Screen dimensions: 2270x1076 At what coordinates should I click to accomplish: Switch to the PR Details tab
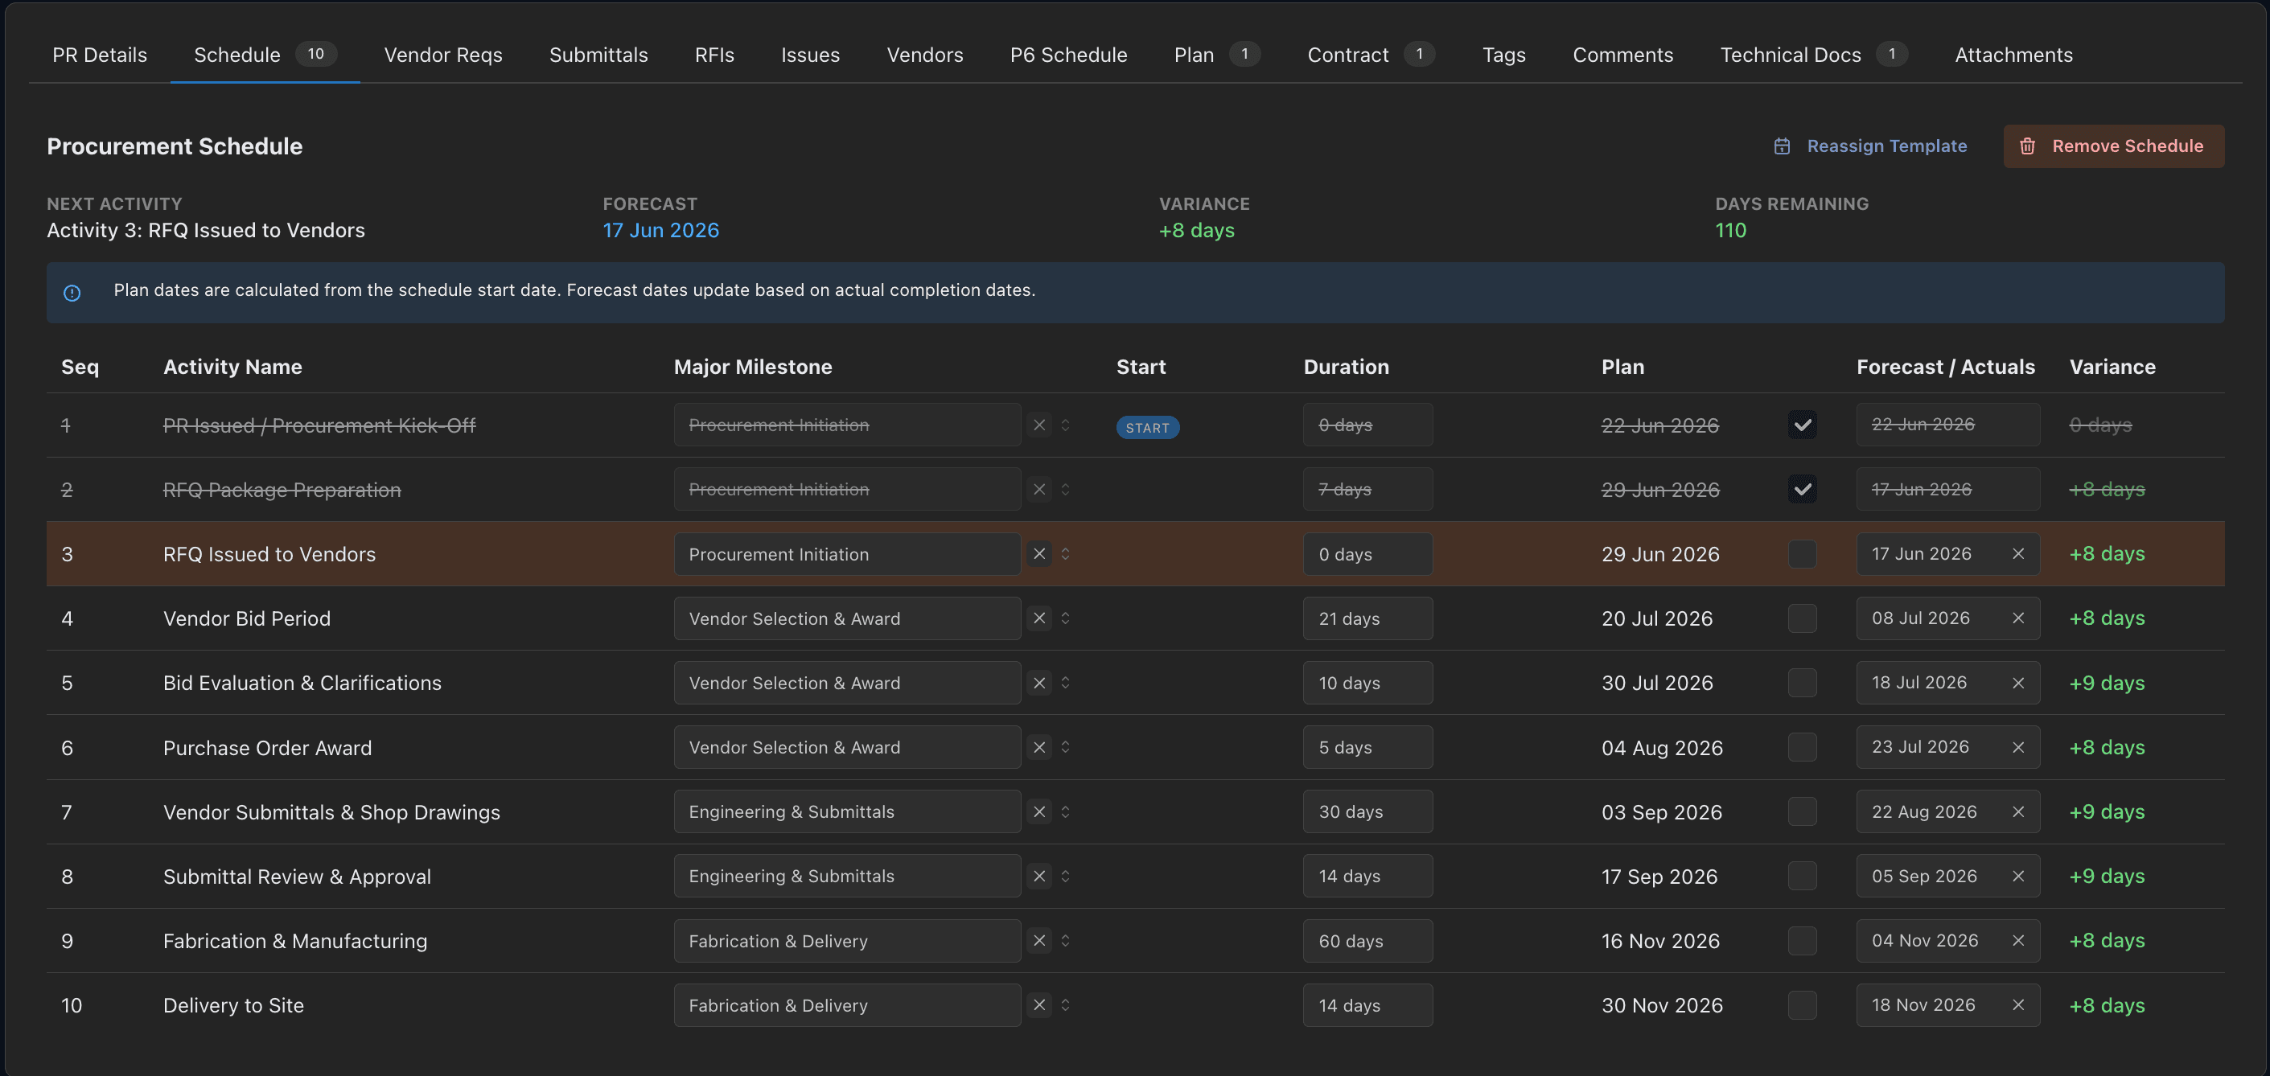pos(100,55)
